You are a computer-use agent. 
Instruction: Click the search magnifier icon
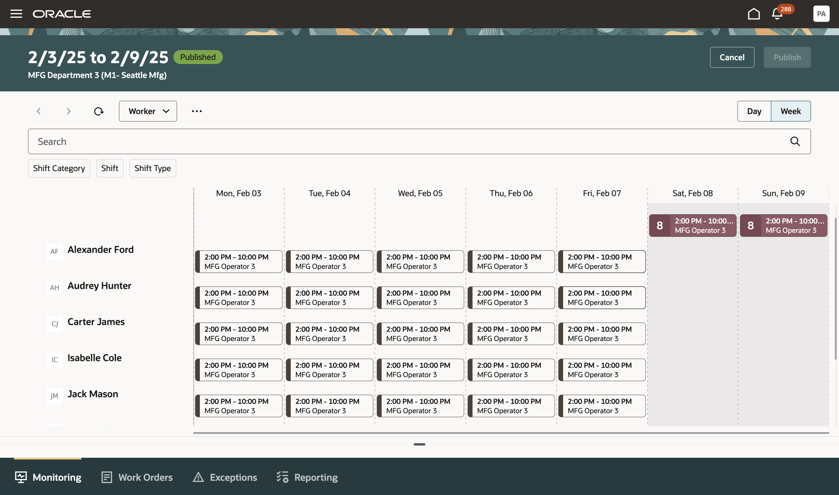[795, 141]
